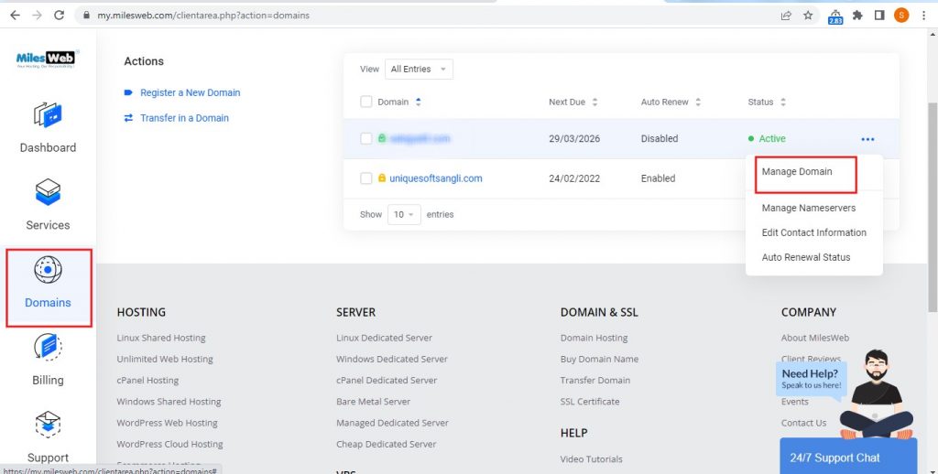Screen dimensions: 938x474
Task: Click the Need Help mascot figure
Action: pos(877,394)
